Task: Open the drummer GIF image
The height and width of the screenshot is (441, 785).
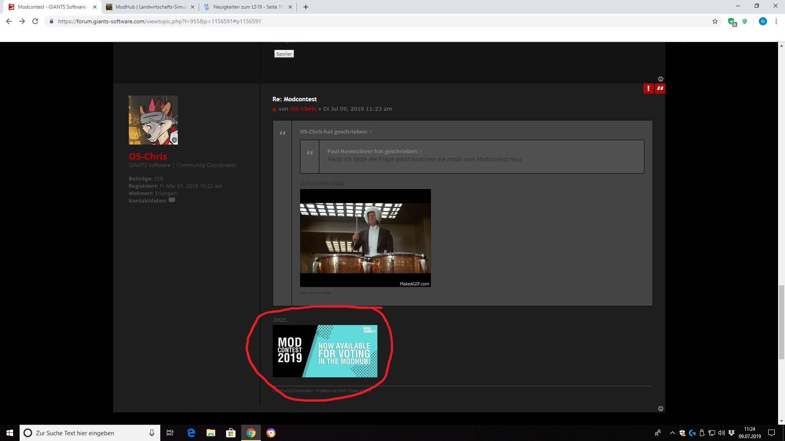Action: point(366,238)
